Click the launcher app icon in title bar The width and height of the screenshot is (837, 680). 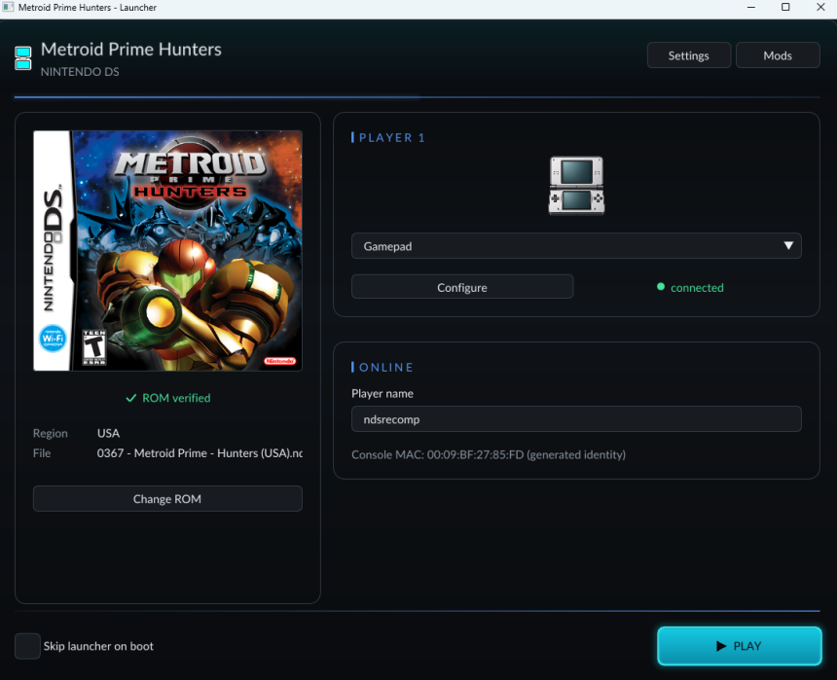(8, 8)
